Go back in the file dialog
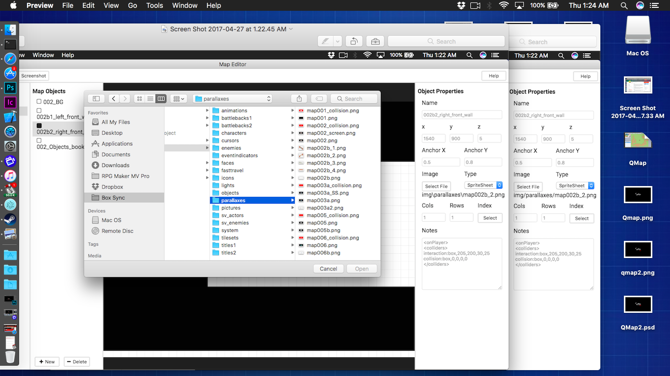The image size is (670, 376). pyautogui.click(x=114, y=98)
